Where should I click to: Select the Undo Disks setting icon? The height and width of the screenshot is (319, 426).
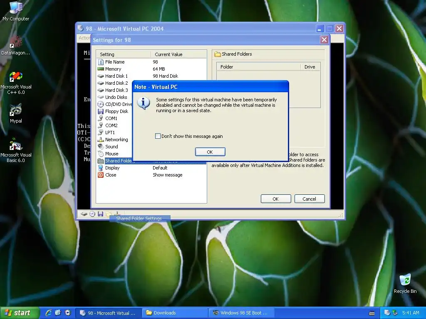point(101,97)
